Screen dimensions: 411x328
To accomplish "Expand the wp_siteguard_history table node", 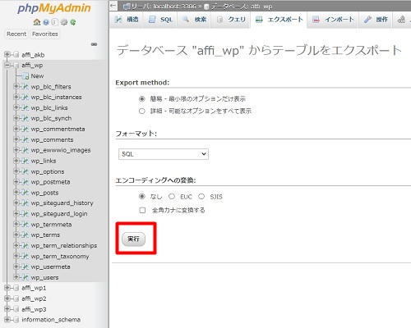I will click(x=16, y=203).
